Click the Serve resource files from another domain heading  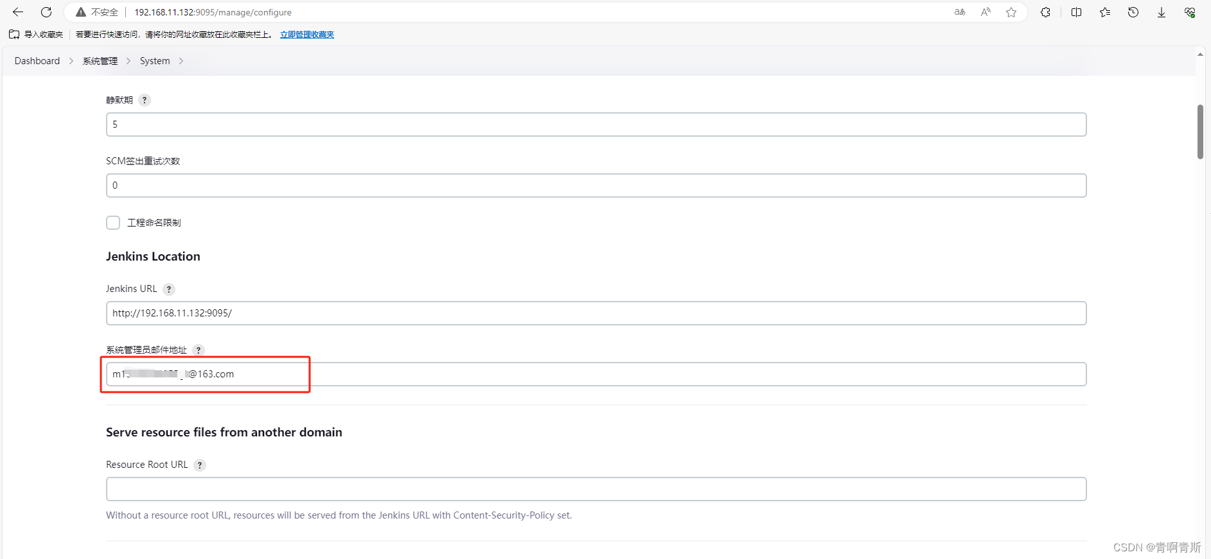(x=224, y=433)
